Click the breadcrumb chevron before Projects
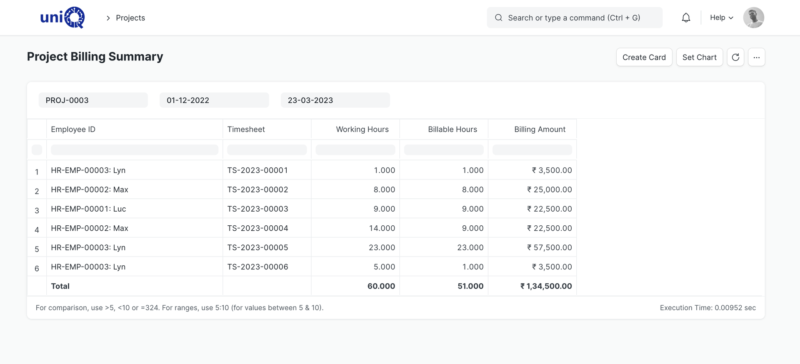Image resolution: width=800 pixels, height=364 pixels. click(108, 18)
